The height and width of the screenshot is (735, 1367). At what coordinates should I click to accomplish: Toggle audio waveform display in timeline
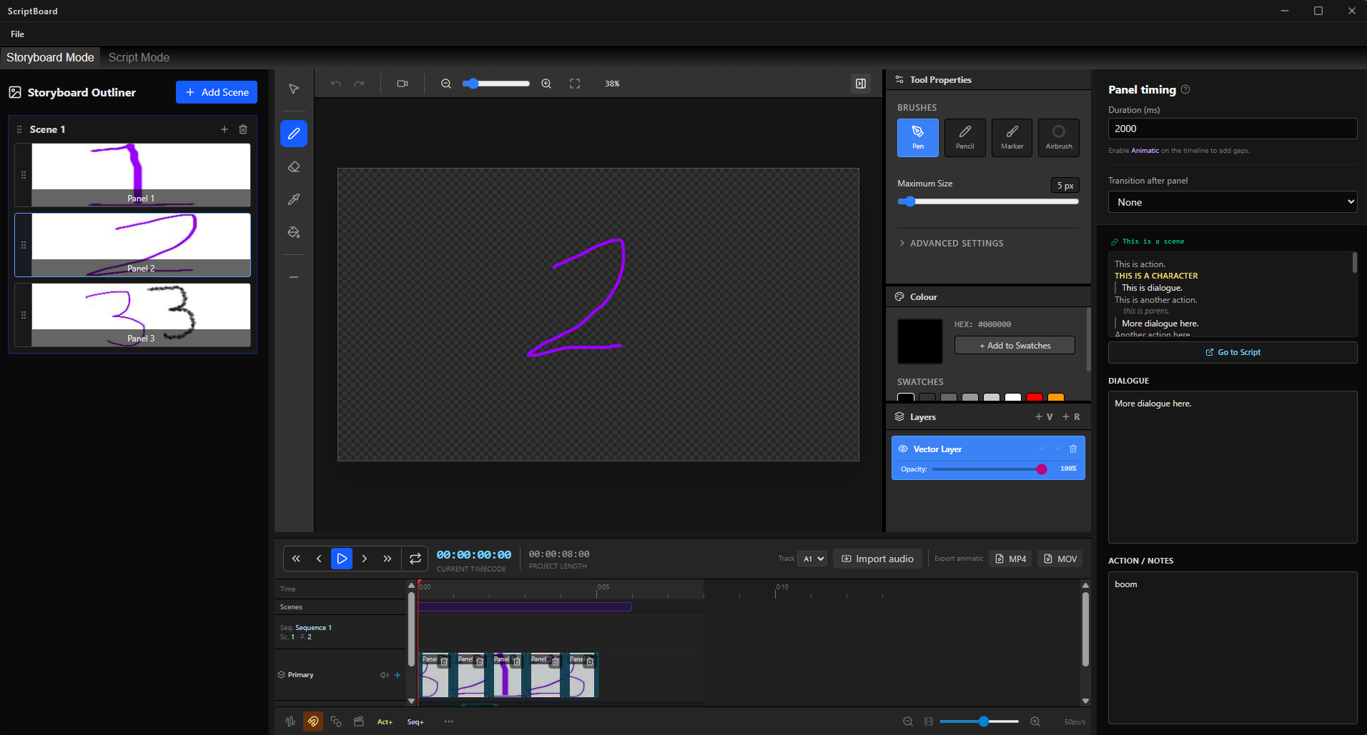pos(290,721)
